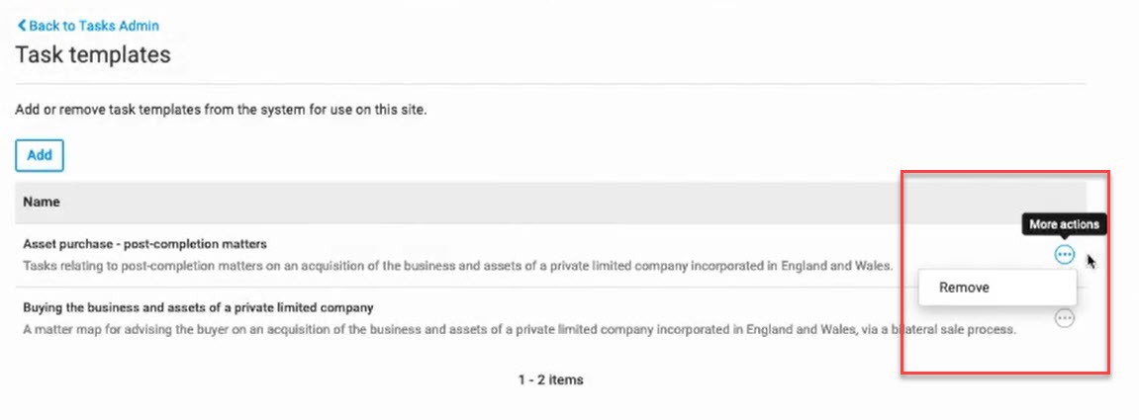Click the More actions tooltip label

(1064, 224)
